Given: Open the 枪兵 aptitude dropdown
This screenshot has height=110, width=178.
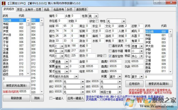Looking at the screenshot, I should coord(59,46).
